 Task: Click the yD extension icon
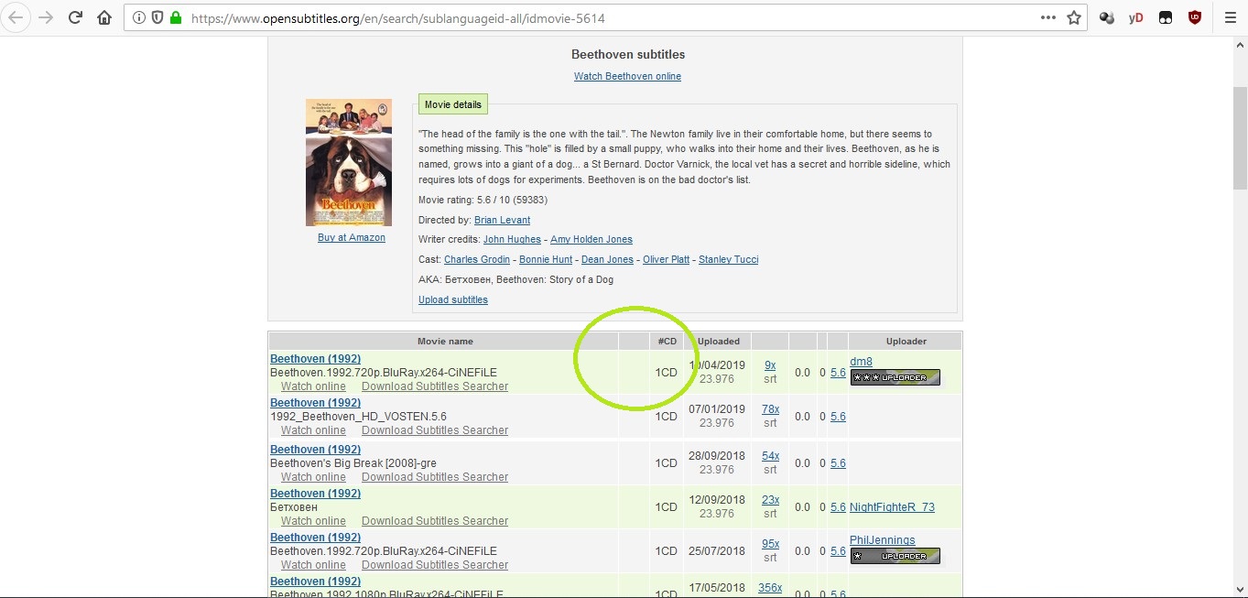click(1136, 17)
